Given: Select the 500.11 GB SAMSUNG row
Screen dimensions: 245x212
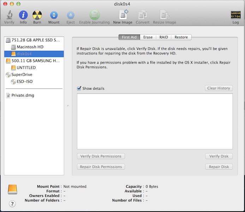Looking at the screenshot, I should pos(34,61).
